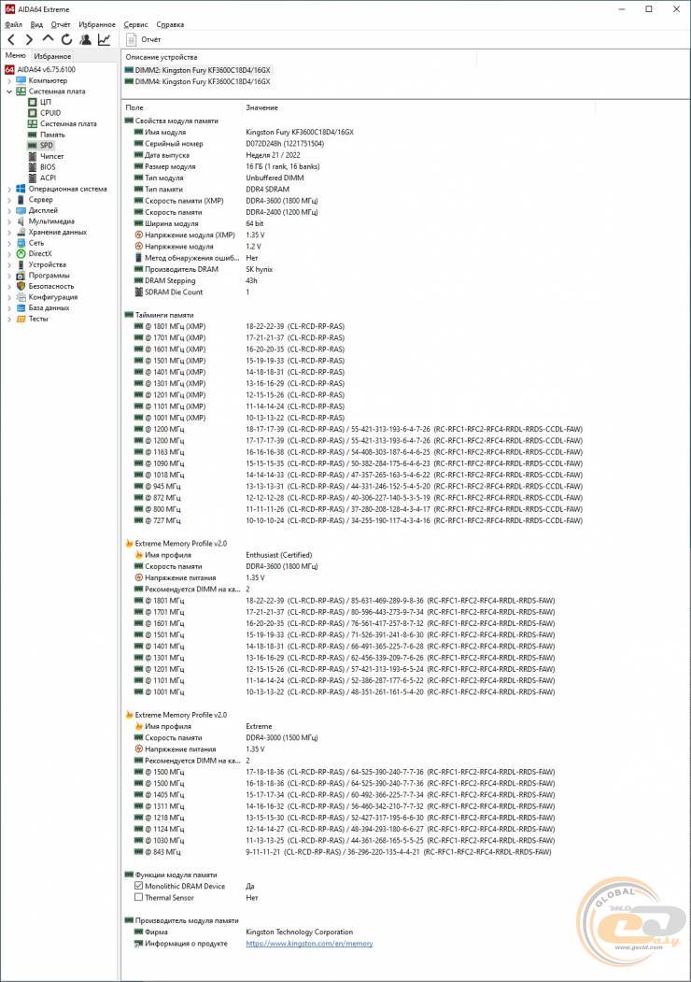Open the Отчёт menu in menu bar
Screen dimensions: 691x982
tap(61, 24)
